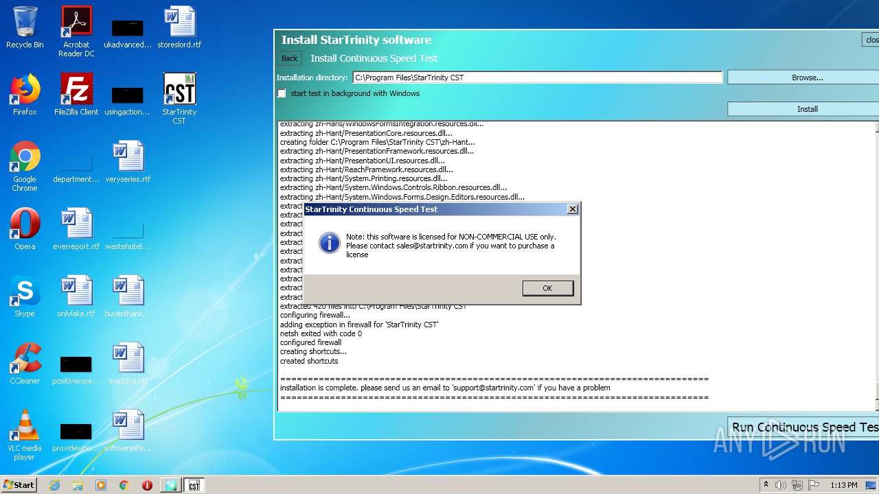The image size is (879, 494).
Task: Open softwarelife document icon
Action: [128, 431]
